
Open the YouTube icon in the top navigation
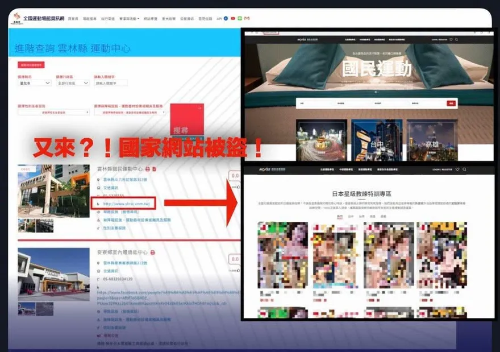(233, 19)
